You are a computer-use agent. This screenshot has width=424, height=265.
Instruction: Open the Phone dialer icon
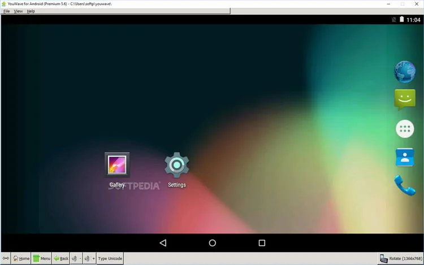pos(405,185)
